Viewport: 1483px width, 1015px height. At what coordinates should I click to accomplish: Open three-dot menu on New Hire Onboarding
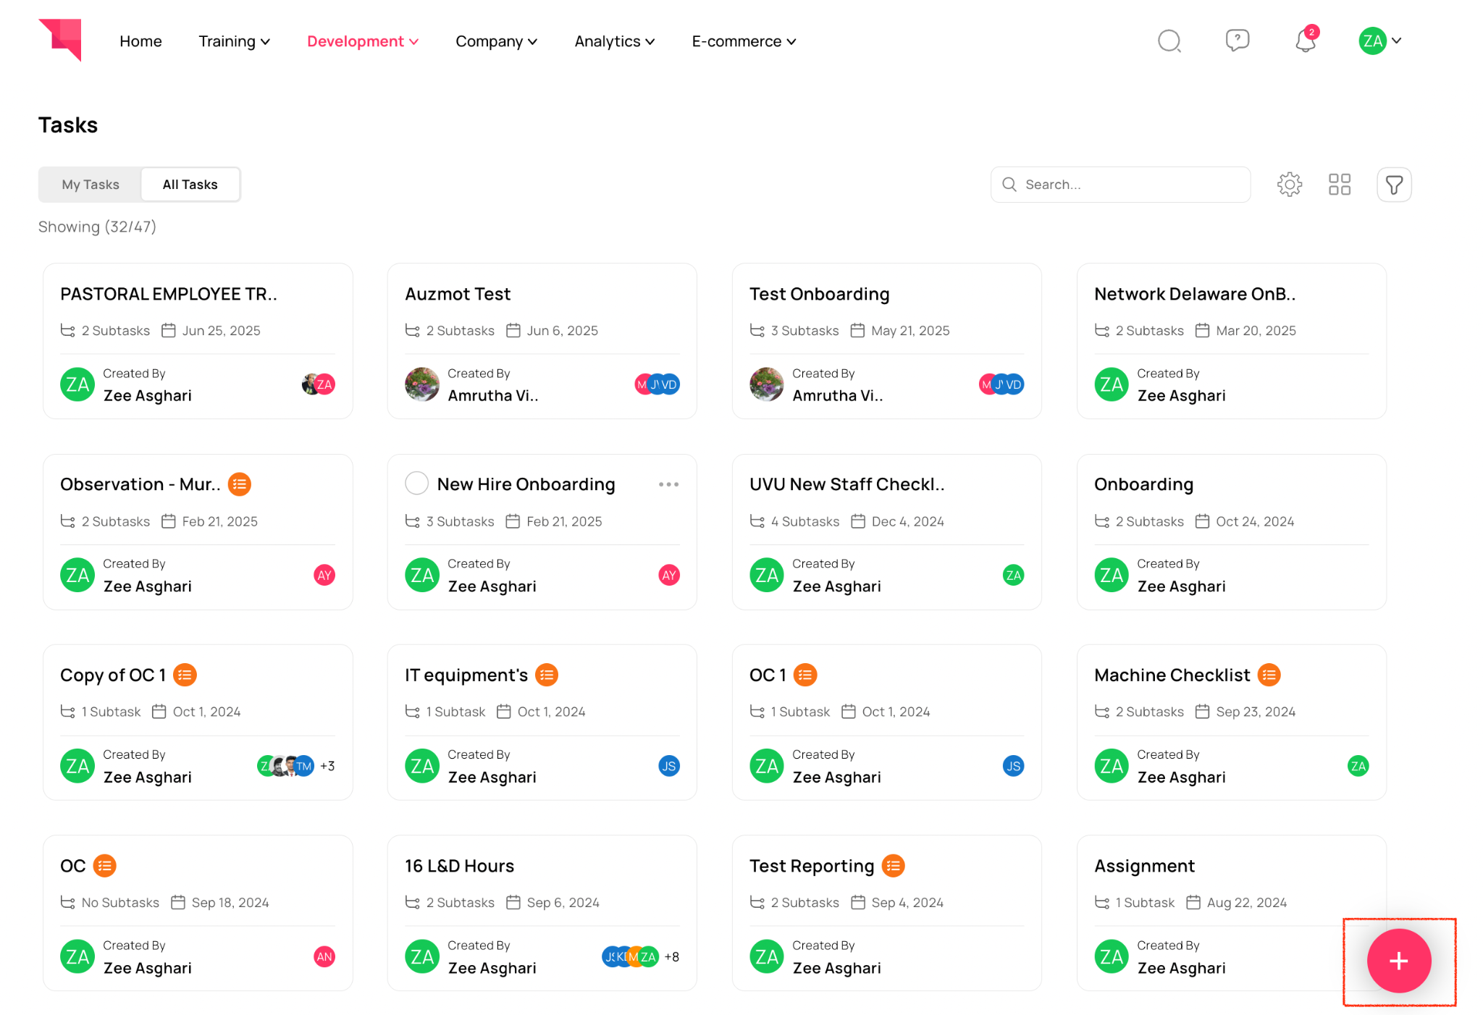click(668, 484)
